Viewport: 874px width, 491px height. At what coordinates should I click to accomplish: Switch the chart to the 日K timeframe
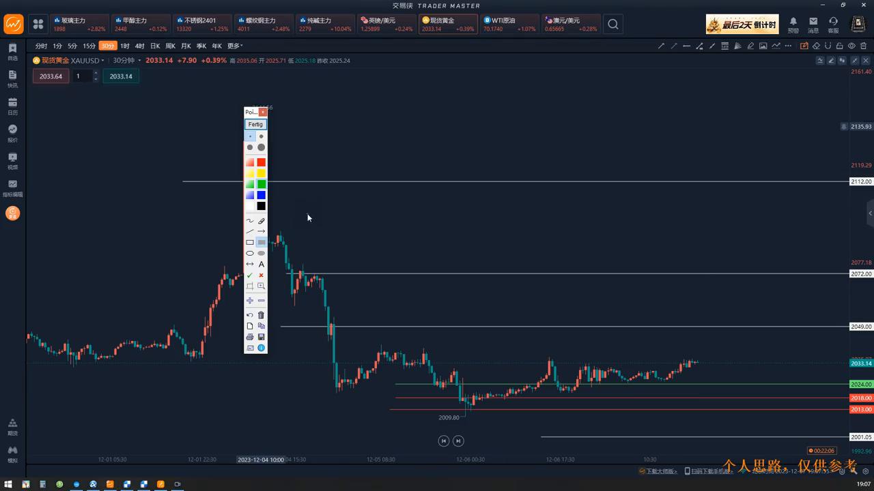click(x=155, y=46)
